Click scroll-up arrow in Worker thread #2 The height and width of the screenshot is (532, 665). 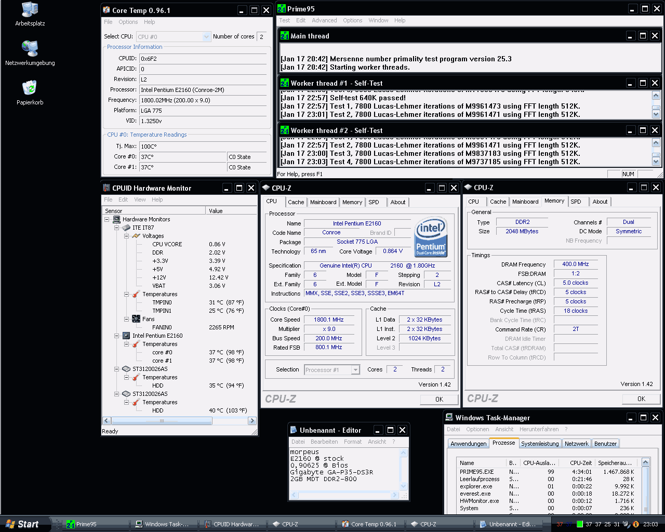[656, 142]
